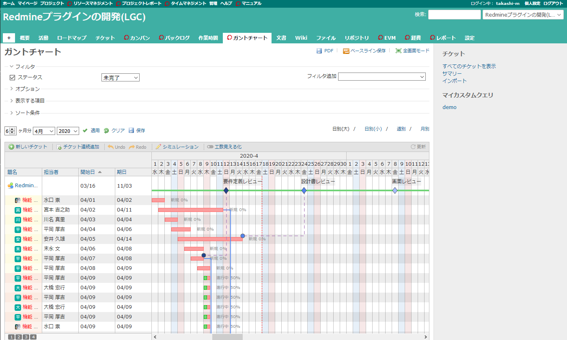Click the 保存 floppy disk icon
The height and width of the screenshot is (340, 567).
click(x=131, y=130)
